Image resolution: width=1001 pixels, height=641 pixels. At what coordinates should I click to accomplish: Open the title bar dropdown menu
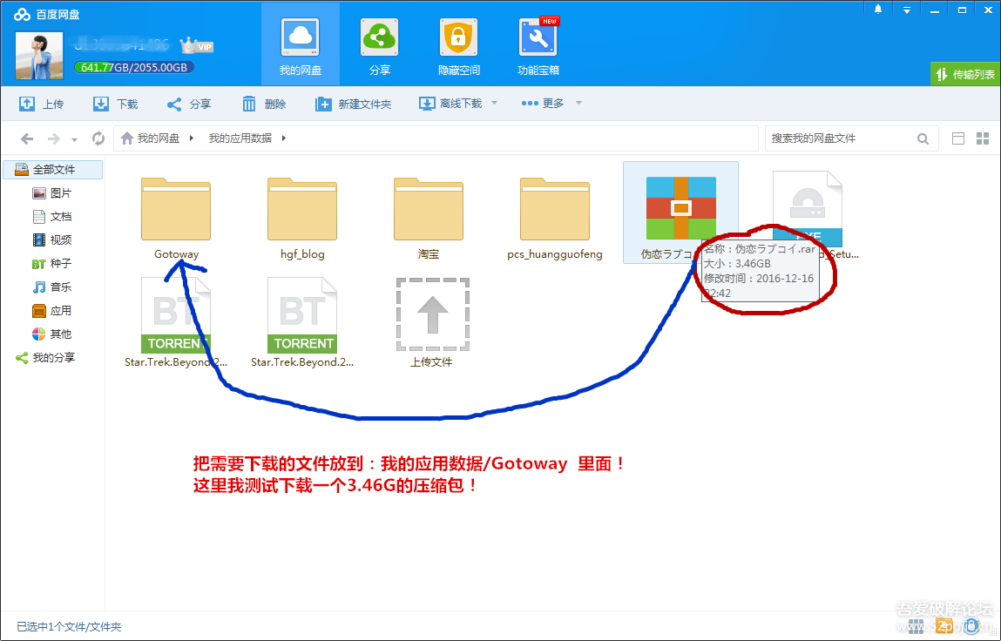(906, 10)
